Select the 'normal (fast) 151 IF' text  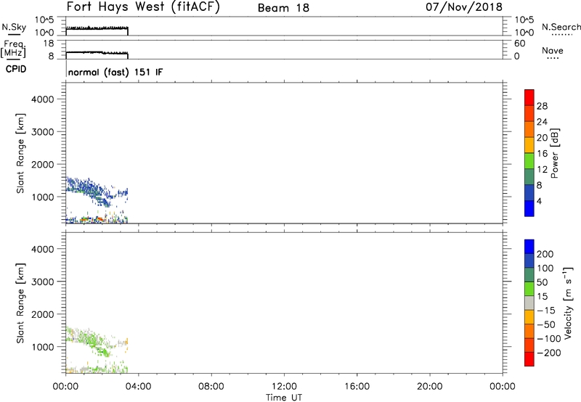[x=115, y=72]
